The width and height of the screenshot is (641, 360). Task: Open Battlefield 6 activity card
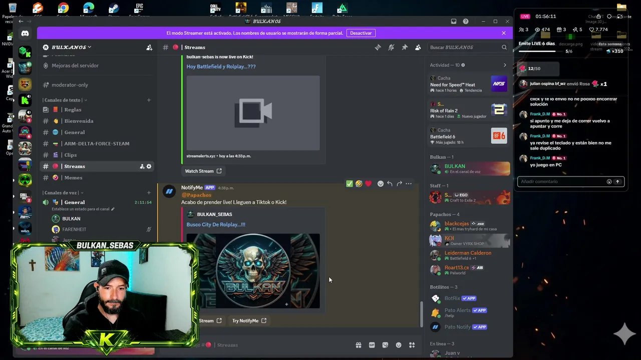pyautogui.click(x=469, y=136)
